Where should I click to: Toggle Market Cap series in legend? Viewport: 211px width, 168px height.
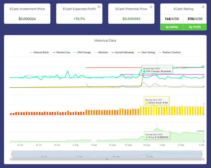point(61,52)
